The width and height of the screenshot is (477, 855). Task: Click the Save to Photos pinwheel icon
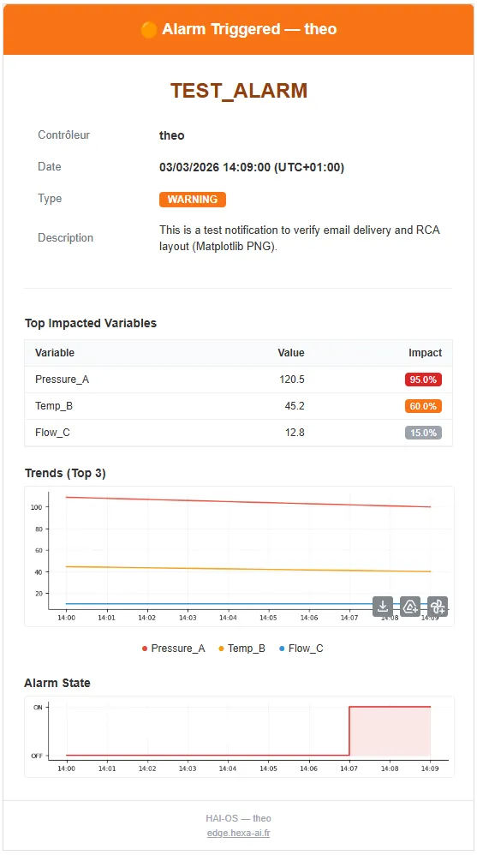tap(438, 607)
